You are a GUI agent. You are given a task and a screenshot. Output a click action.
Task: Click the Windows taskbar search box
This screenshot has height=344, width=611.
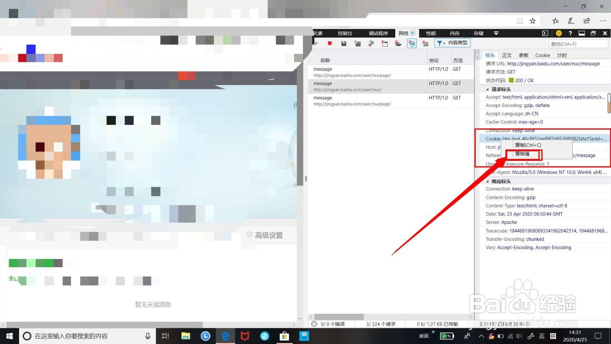pyautogui.click(x=88, y=336)
